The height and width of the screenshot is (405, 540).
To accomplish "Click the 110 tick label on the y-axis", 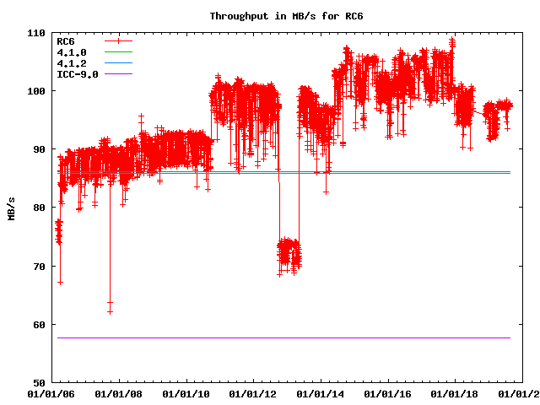I will coord(35,32).
